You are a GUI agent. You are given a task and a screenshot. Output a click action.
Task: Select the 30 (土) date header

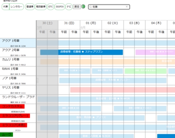pyautogui.click(x=47, y=23)
